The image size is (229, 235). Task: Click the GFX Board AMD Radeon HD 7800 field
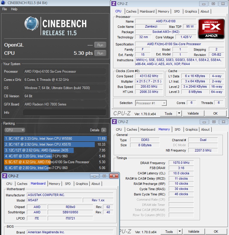click(x=65, y=104)
